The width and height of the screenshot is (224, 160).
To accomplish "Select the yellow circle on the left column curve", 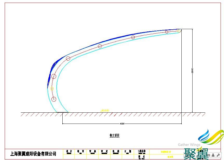I will pyautogui.click(x=52, y=88).
